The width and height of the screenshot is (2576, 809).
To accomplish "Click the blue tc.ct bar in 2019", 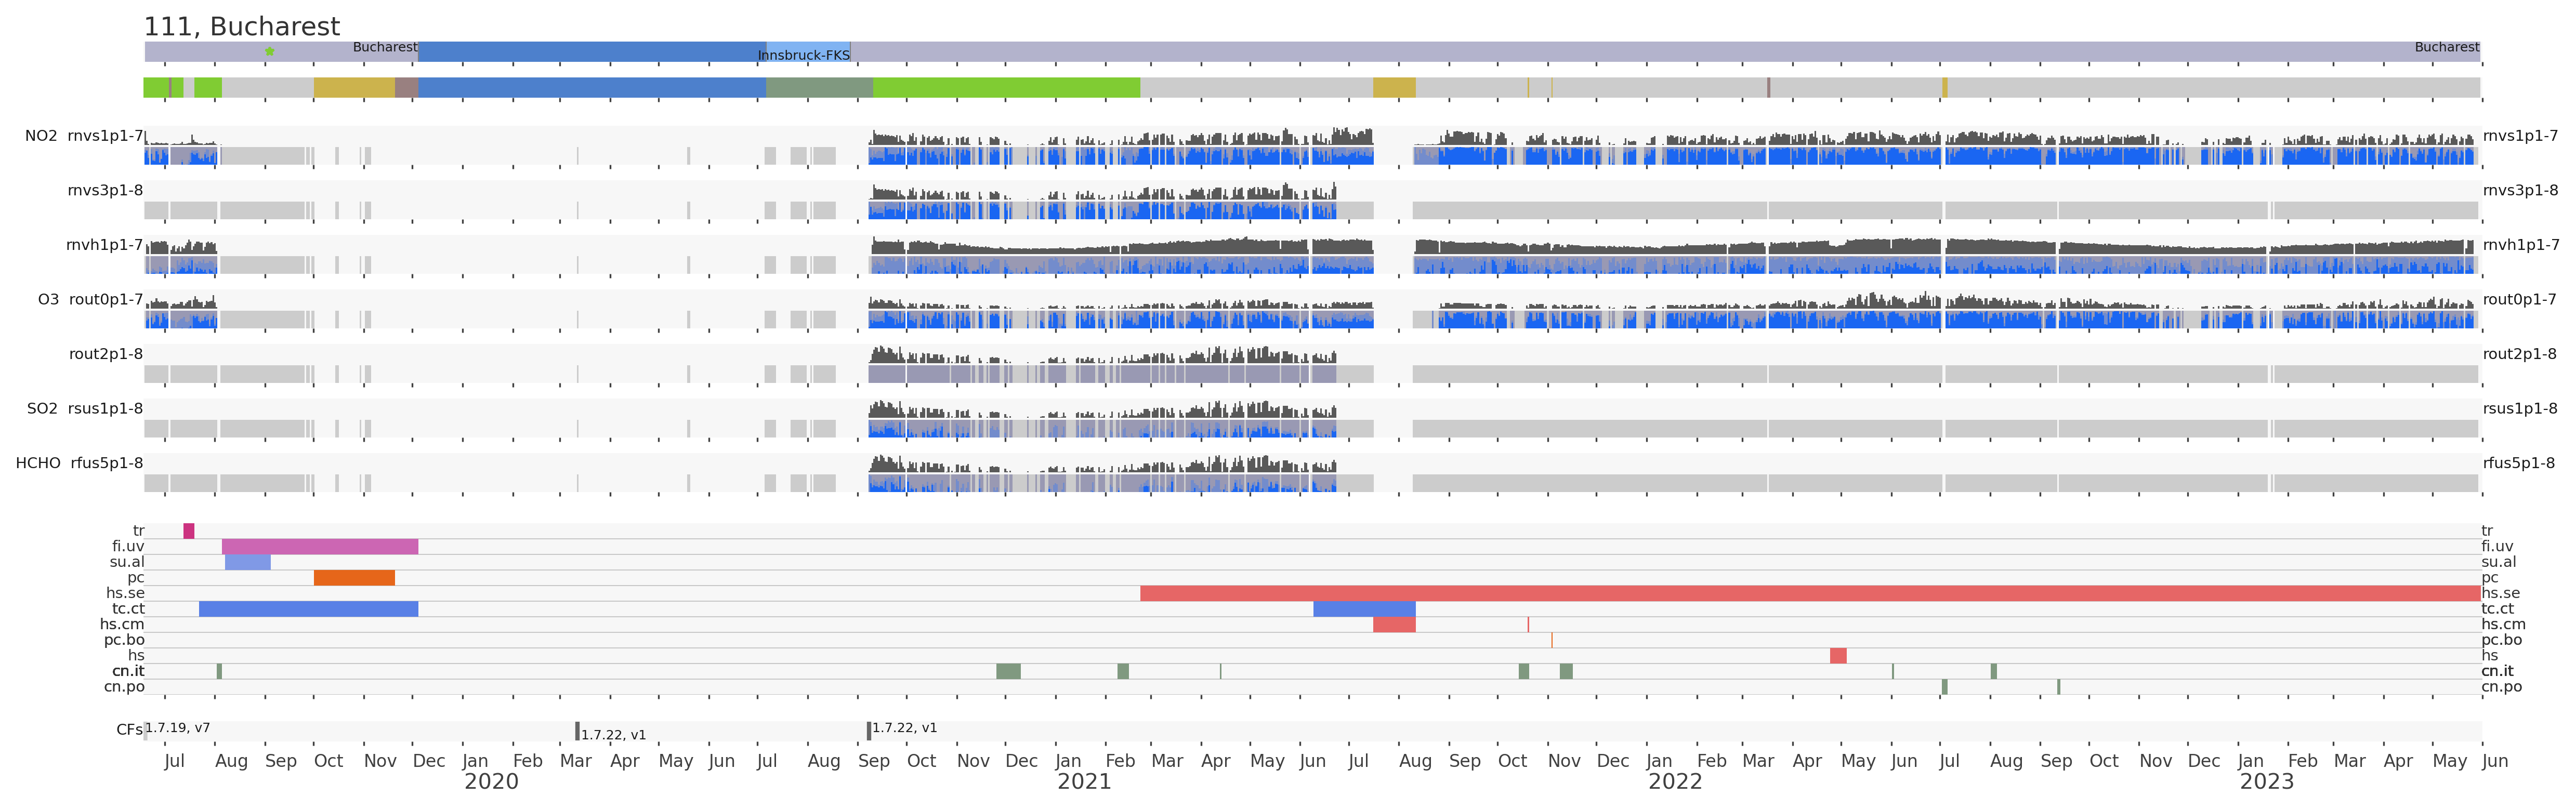I will [308, 609].
